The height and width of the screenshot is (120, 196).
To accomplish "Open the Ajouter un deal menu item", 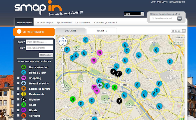I will (64, 22).
